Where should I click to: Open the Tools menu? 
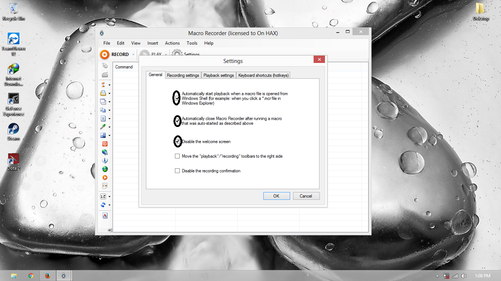pyautogui.click(x=192, y=43)
